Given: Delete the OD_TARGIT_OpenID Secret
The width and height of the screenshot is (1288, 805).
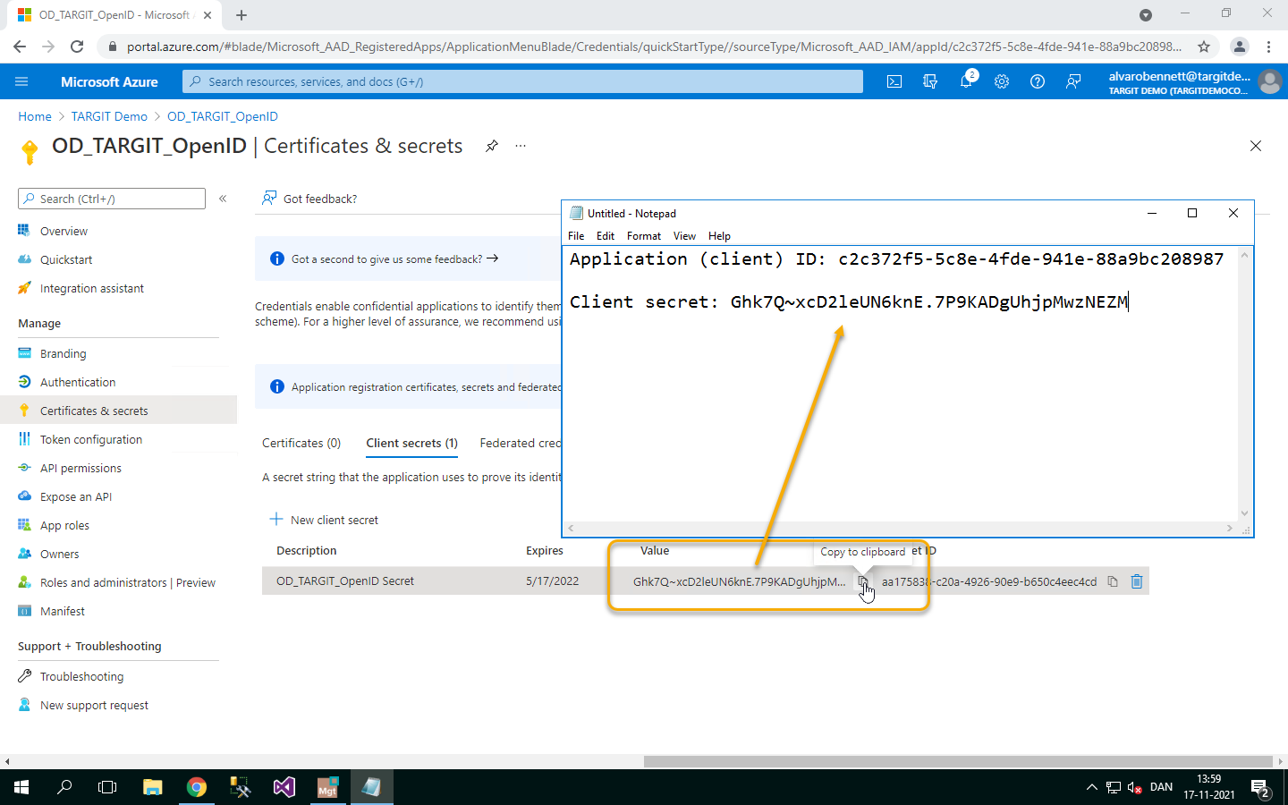Looking at the screenshot, I should click(1137, 581).
